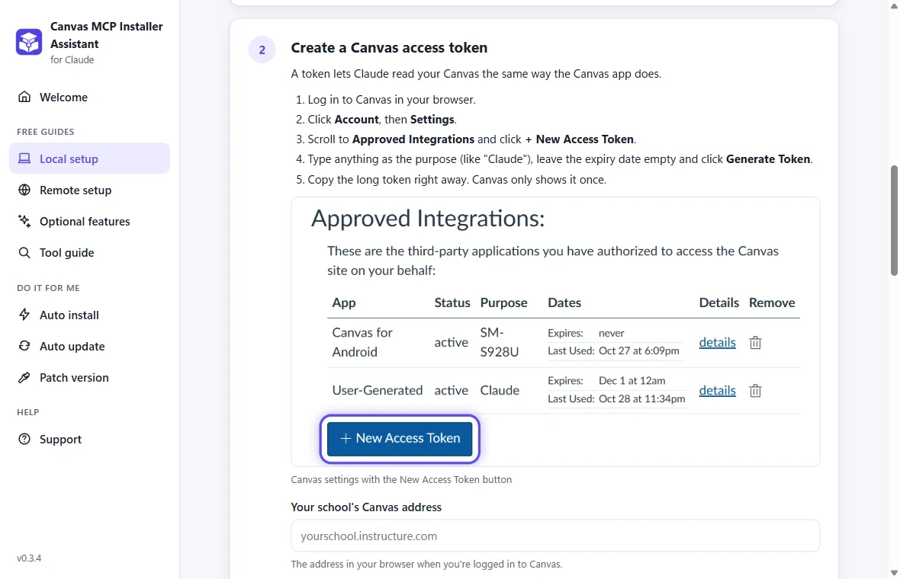The width and height of the screenshot is (900, 579).
Task: Open the Tool guide
Action: 89,252
